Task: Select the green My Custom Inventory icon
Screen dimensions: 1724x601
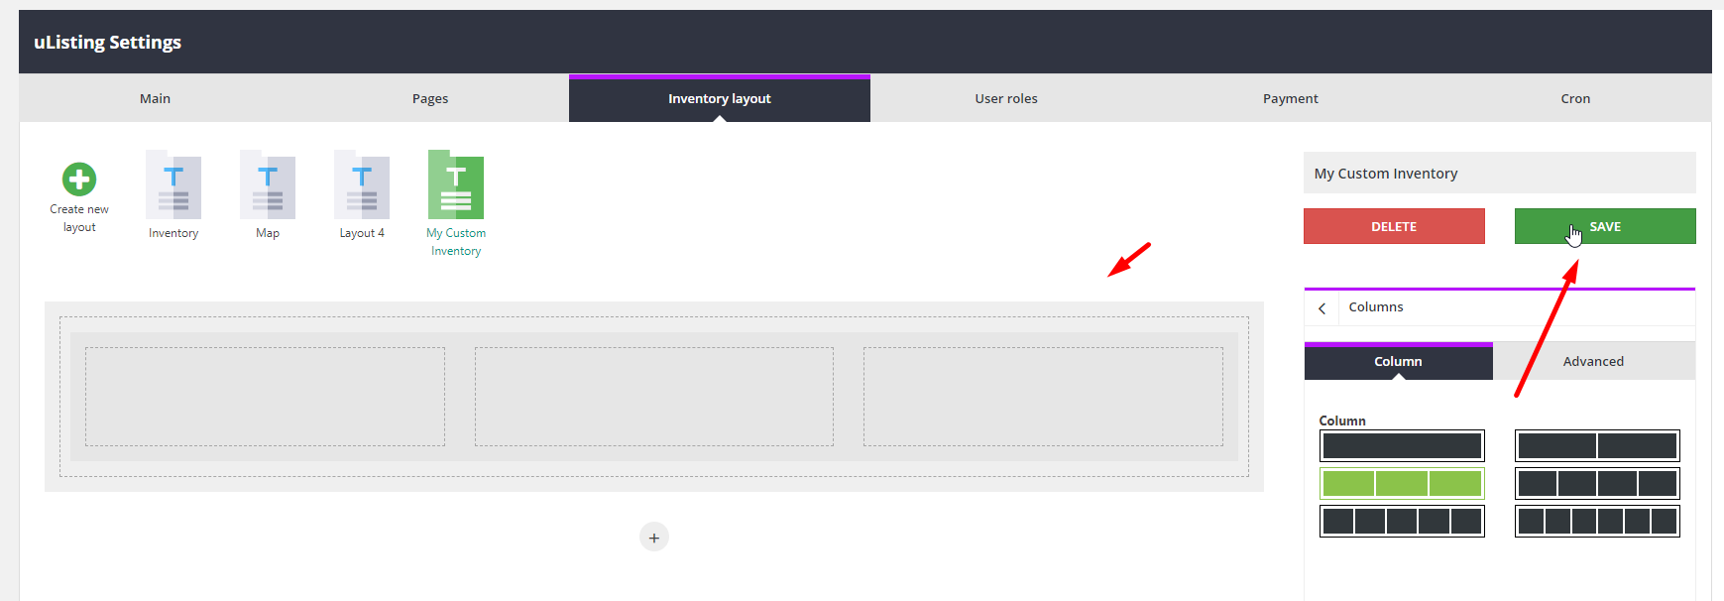Action: 456,185
